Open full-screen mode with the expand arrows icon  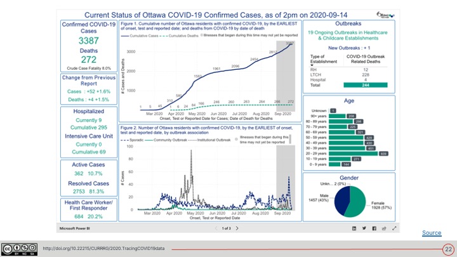394,228
